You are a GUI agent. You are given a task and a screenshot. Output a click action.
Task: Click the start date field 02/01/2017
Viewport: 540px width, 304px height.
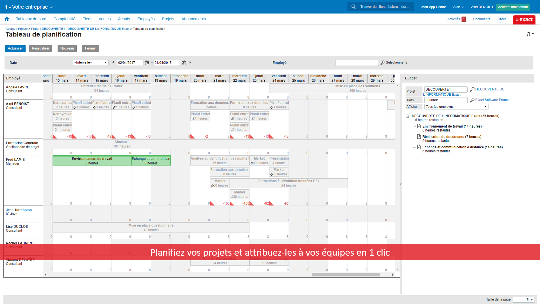tap(130, 63)
